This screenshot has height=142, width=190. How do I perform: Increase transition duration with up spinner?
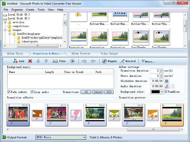(161, 70)
